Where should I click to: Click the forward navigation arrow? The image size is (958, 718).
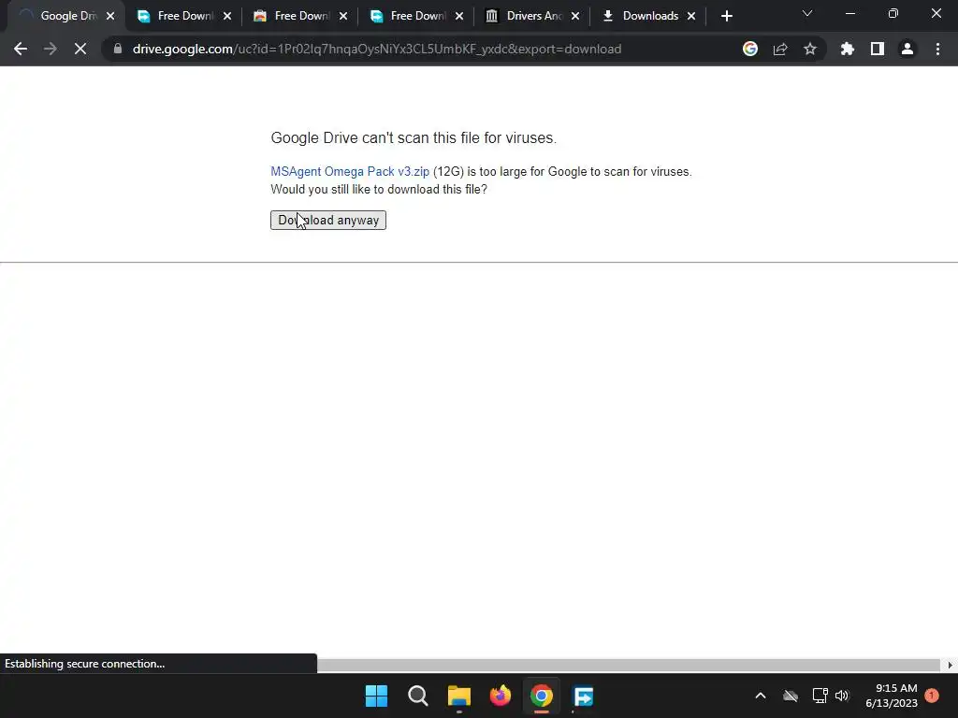51,49
